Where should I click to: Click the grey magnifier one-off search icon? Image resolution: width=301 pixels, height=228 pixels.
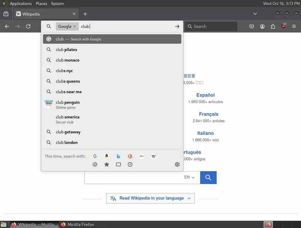(x=95, y=164)
